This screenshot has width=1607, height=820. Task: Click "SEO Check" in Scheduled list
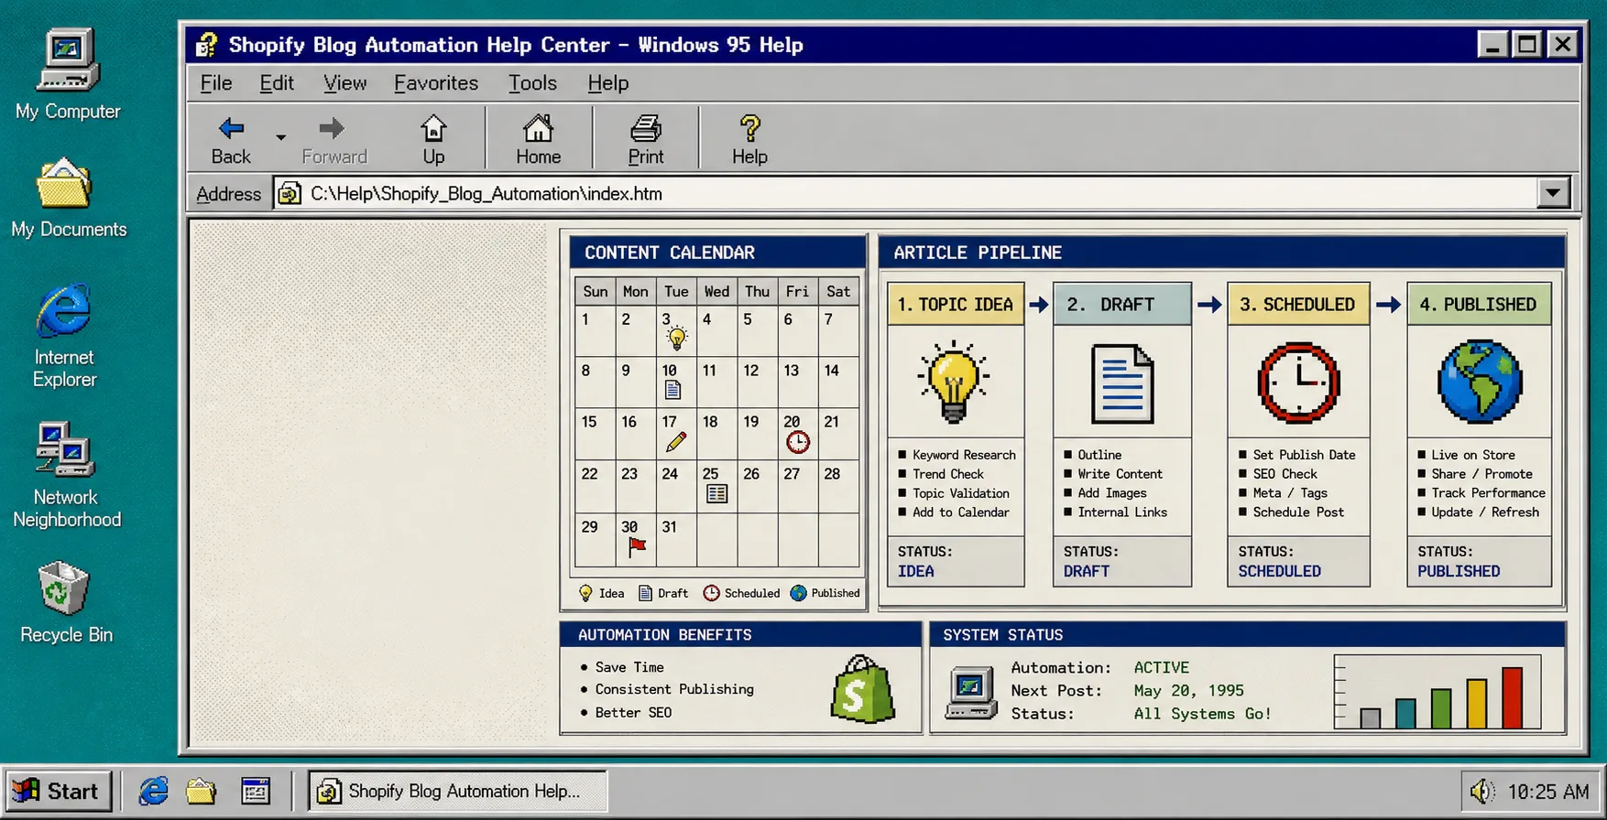pos(1285,474)
